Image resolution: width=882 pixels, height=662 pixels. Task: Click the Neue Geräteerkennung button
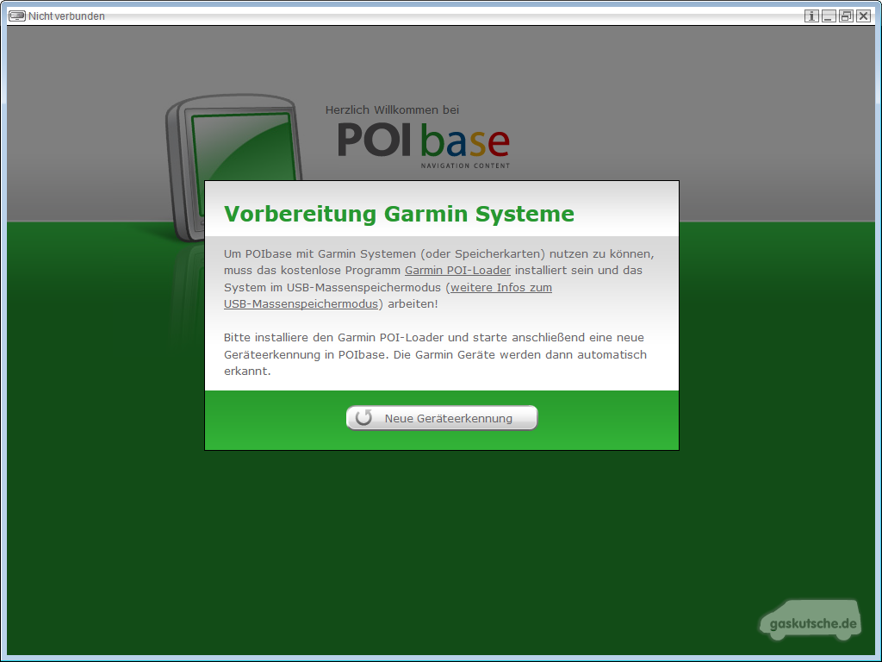coord(442,418)
